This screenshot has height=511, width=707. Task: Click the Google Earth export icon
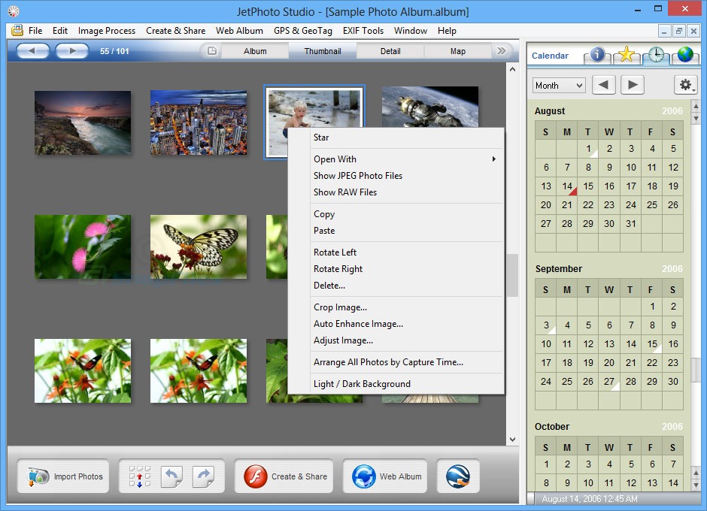coord(458,476)
